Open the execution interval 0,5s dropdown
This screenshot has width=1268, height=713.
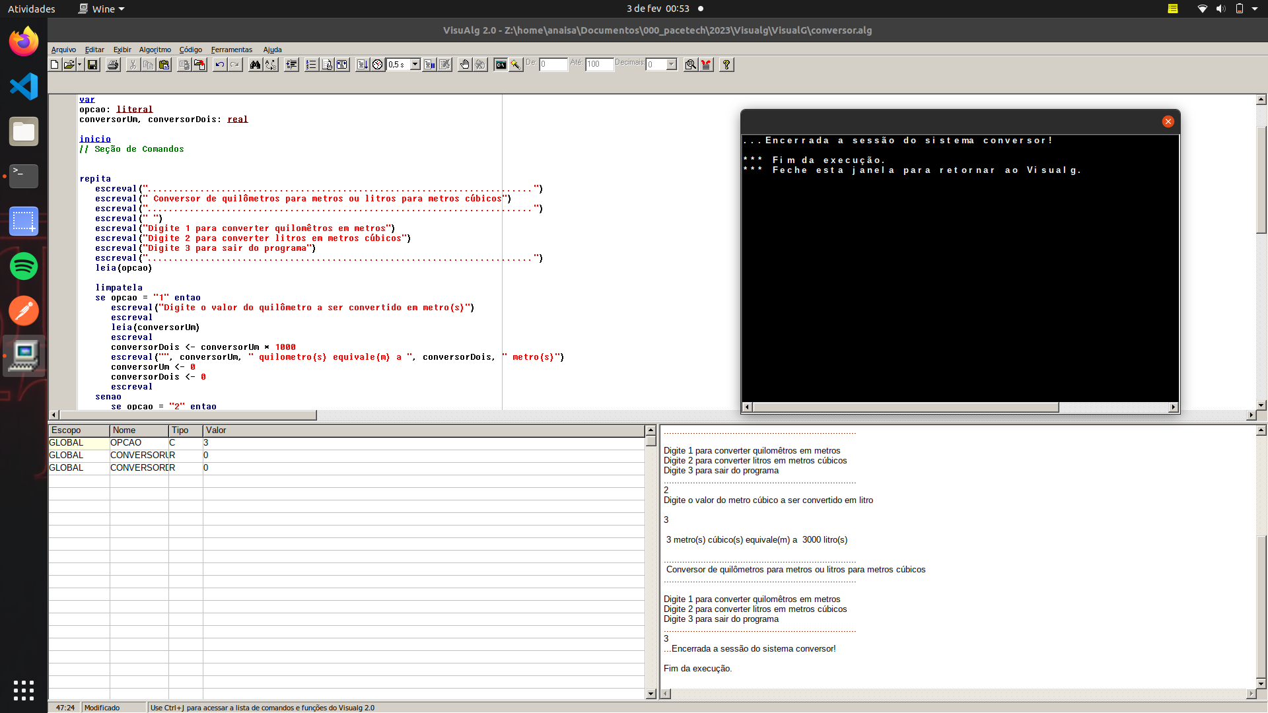tap(414, 64)
